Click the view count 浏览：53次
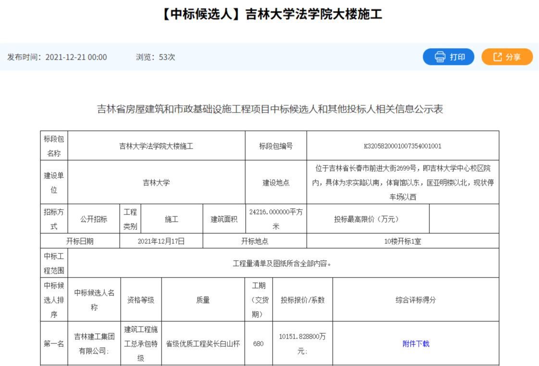This screenshot has height=366, width=539. tap(155, 57)
